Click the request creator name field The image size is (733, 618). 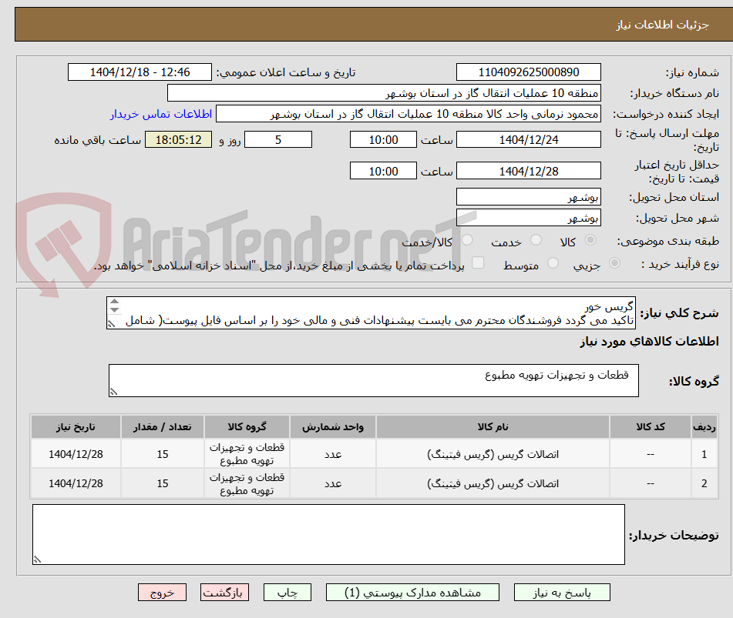(x=408, y=114)
